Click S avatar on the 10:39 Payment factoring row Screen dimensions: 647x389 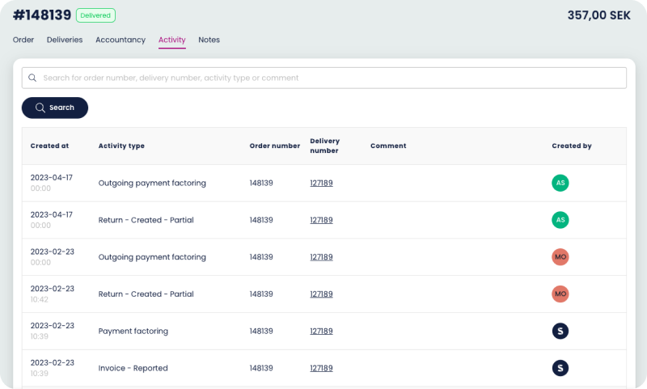point(560,331)
